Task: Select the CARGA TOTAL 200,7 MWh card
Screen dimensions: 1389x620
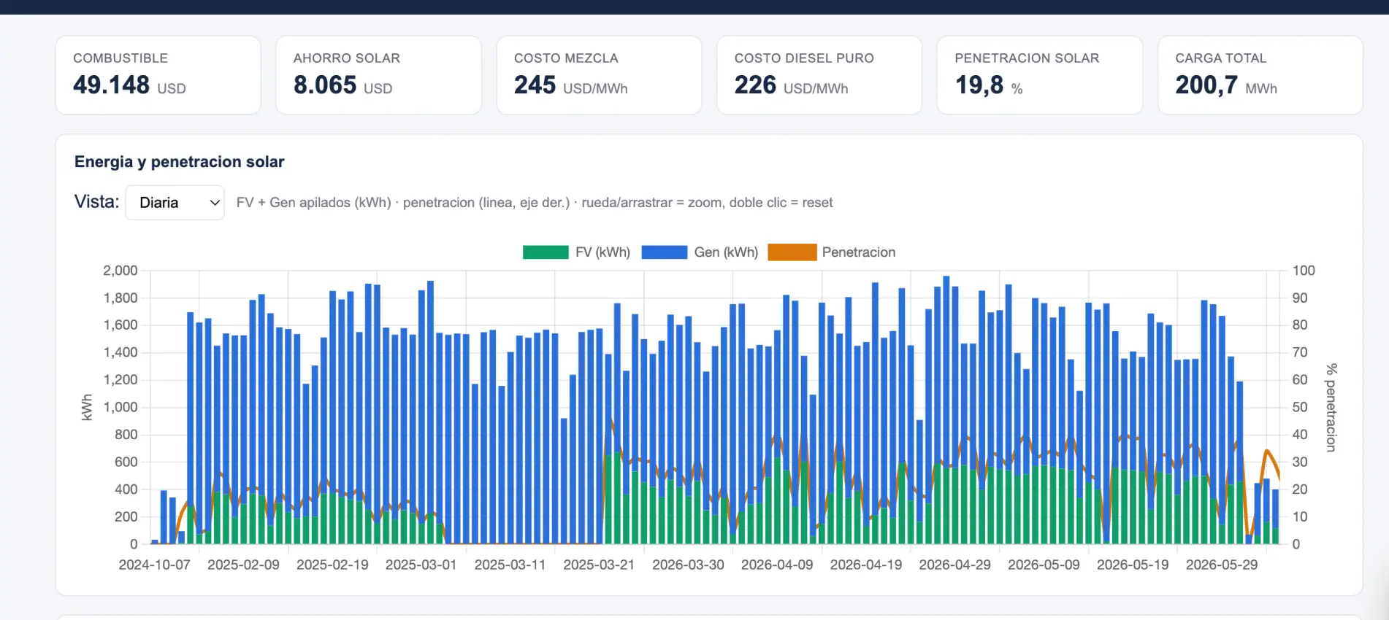Action: click(1260, 75)
